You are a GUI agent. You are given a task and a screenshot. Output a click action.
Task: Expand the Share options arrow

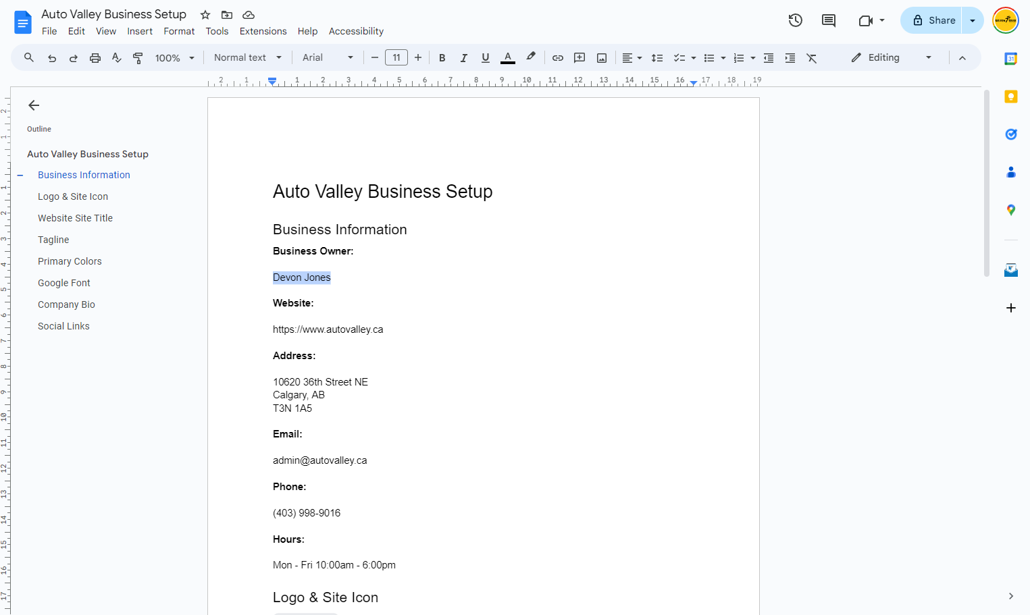(973, 20)
